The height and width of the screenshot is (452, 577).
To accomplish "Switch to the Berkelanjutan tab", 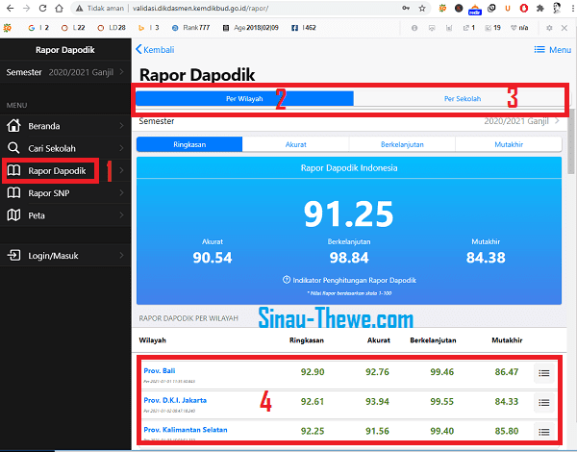I will click(x=402, y=144).
